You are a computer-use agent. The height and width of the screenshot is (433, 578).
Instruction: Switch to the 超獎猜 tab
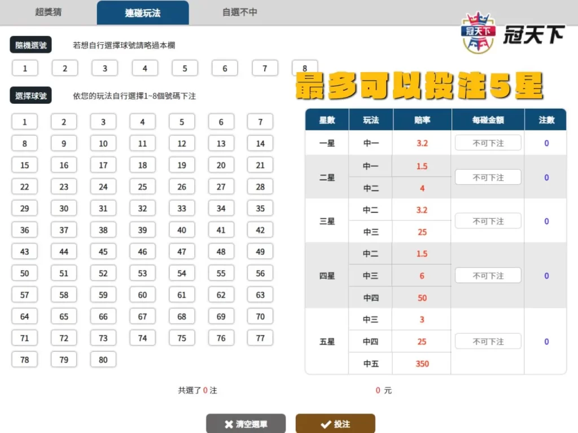(50, 12)
